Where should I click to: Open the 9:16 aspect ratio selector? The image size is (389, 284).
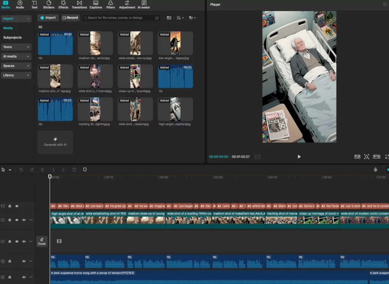(376, 157)
